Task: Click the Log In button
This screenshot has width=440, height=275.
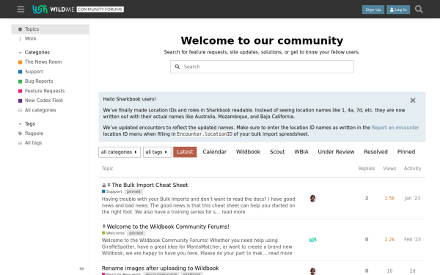Action: [x=398, y=10]
